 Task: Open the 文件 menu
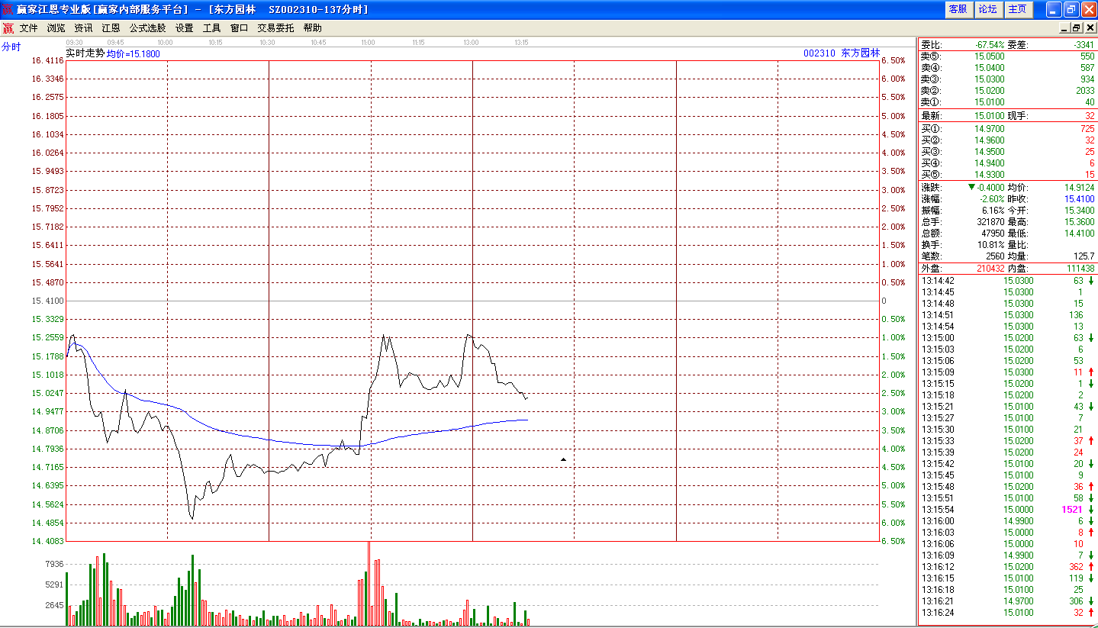(x=28, y=28)
